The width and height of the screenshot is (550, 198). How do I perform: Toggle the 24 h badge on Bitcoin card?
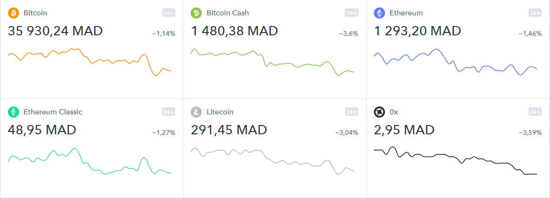168,13
